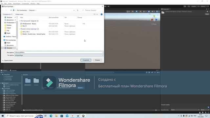Click the Windows Start button
Viewport: 210px width, 118px height.
(x=3, y=116)
